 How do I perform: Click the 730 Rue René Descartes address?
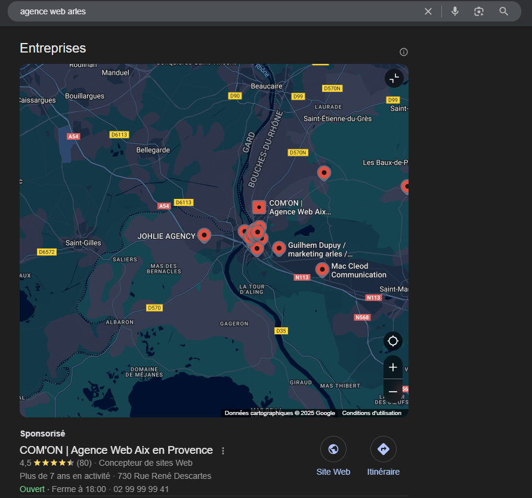tap(165, 476)
